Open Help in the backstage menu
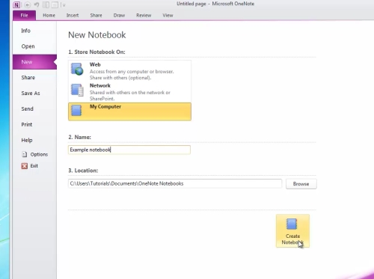The image size is (374, 279). [x=34, y=140]
